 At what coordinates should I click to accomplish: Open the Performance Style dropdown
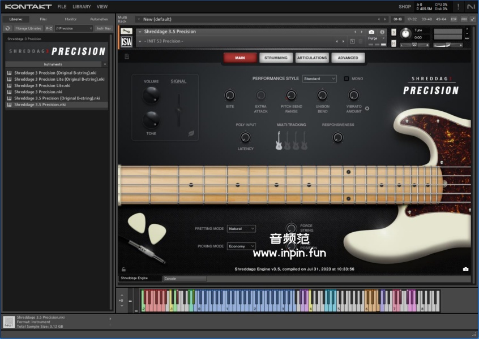pyautogui.click(x=319, y=79)
